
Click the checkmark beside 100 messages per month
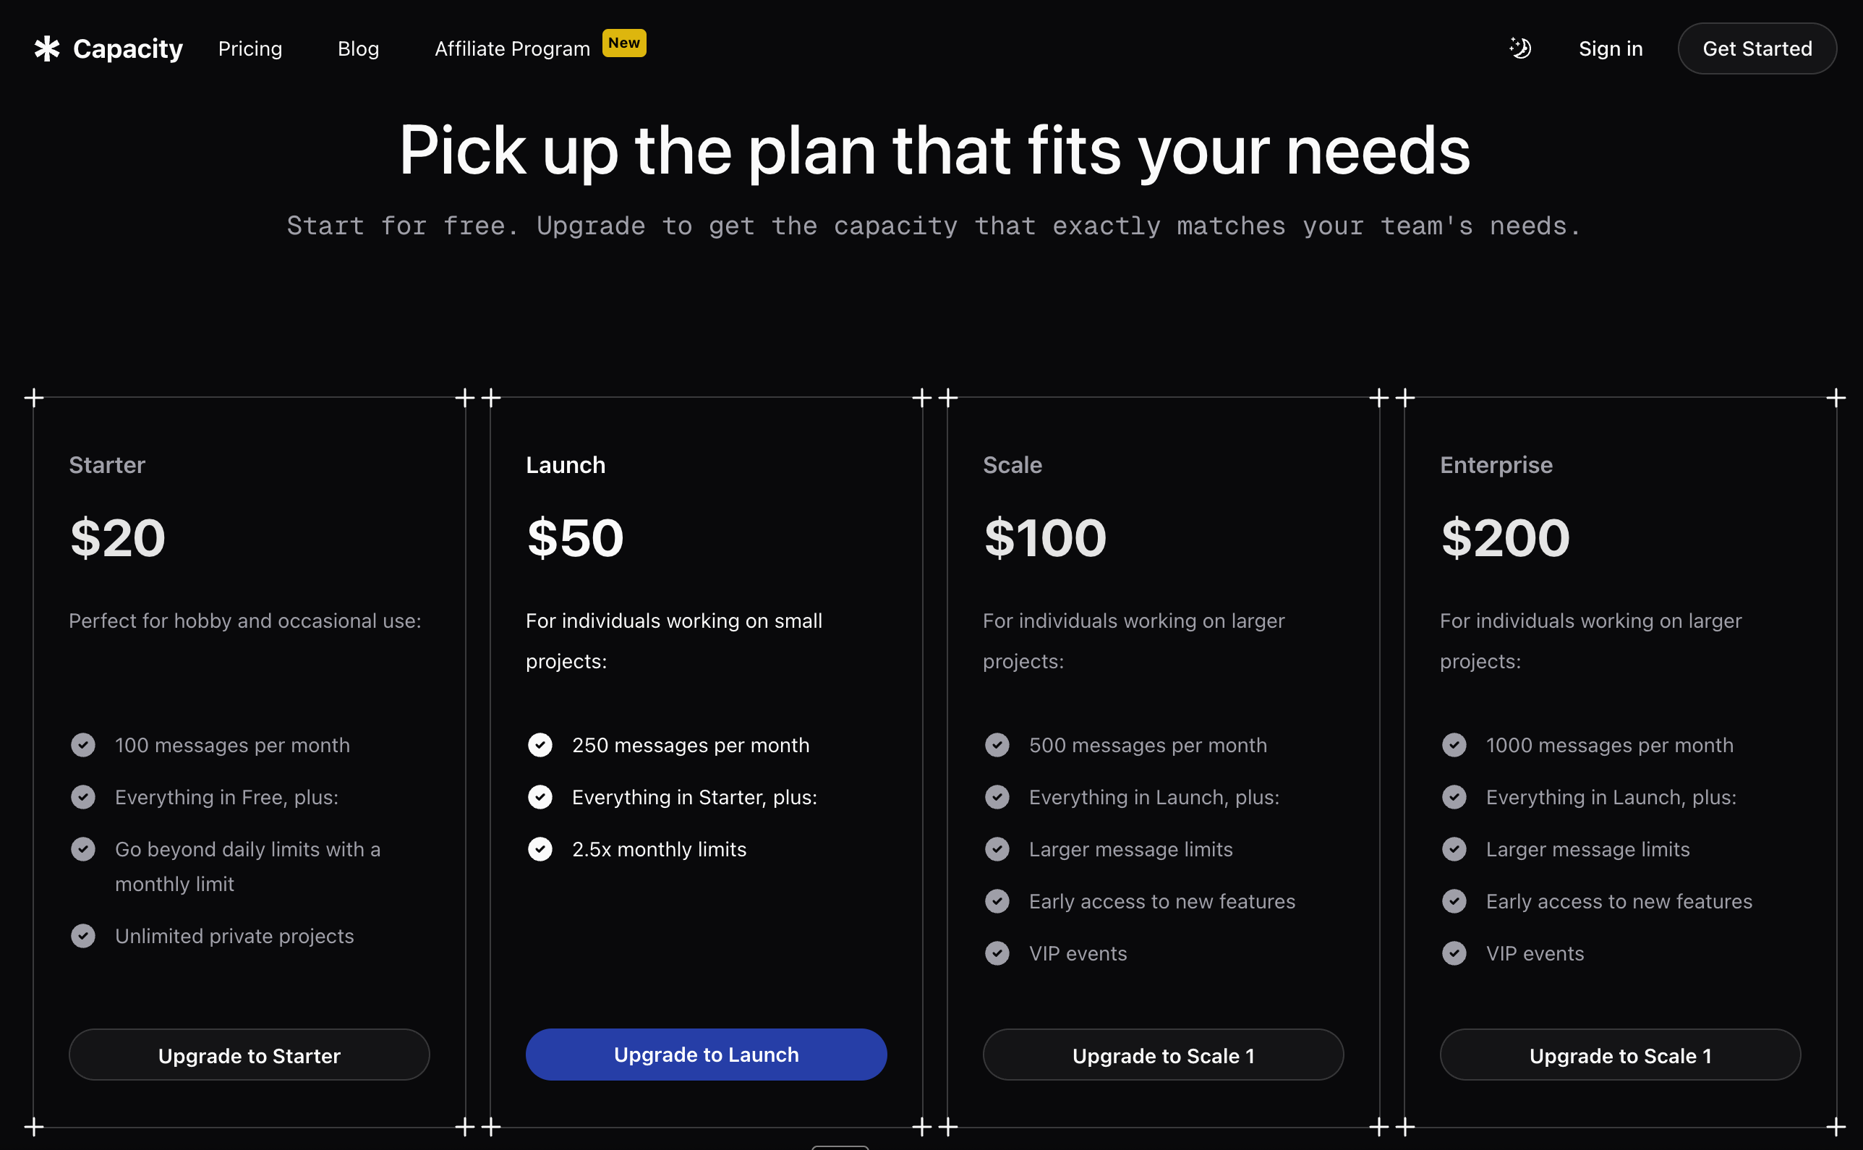coord(83,745)
